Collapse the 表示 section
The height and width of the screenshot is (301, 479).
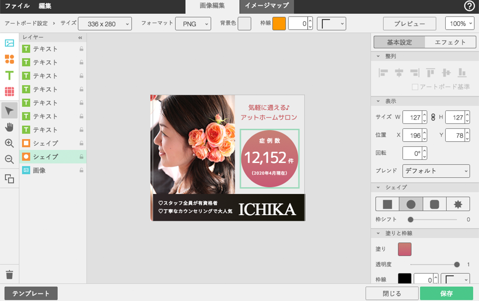tap(378, 101)
